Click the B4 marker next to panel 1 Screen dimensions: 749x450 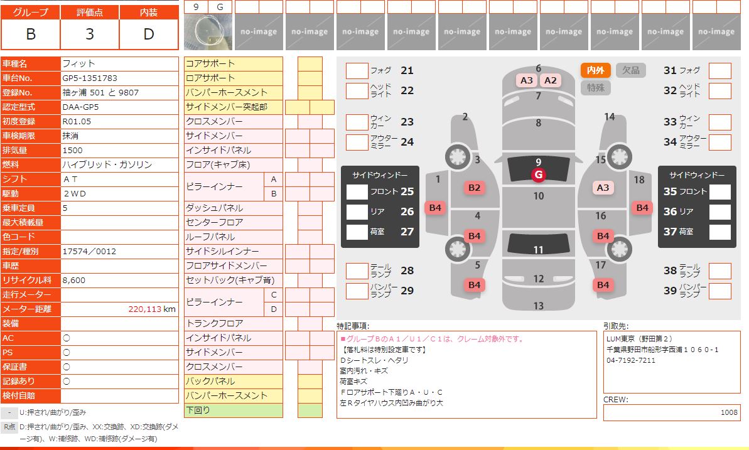coord(435,208)
